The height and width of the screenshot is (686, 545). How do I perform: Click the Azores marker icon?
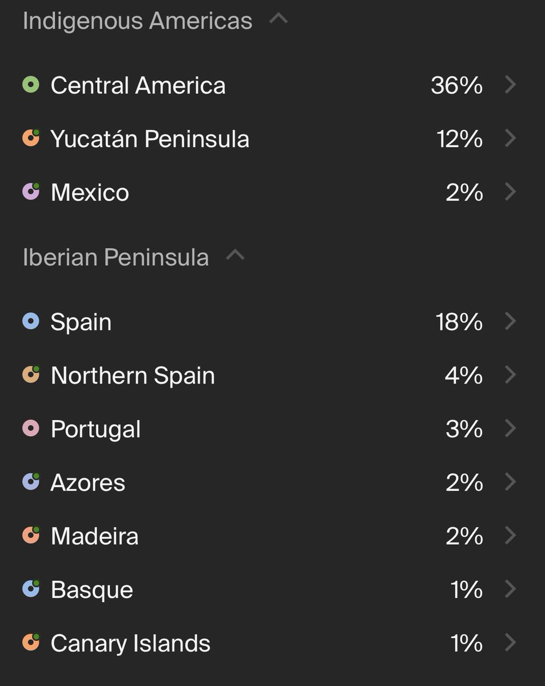click(31, 482)
